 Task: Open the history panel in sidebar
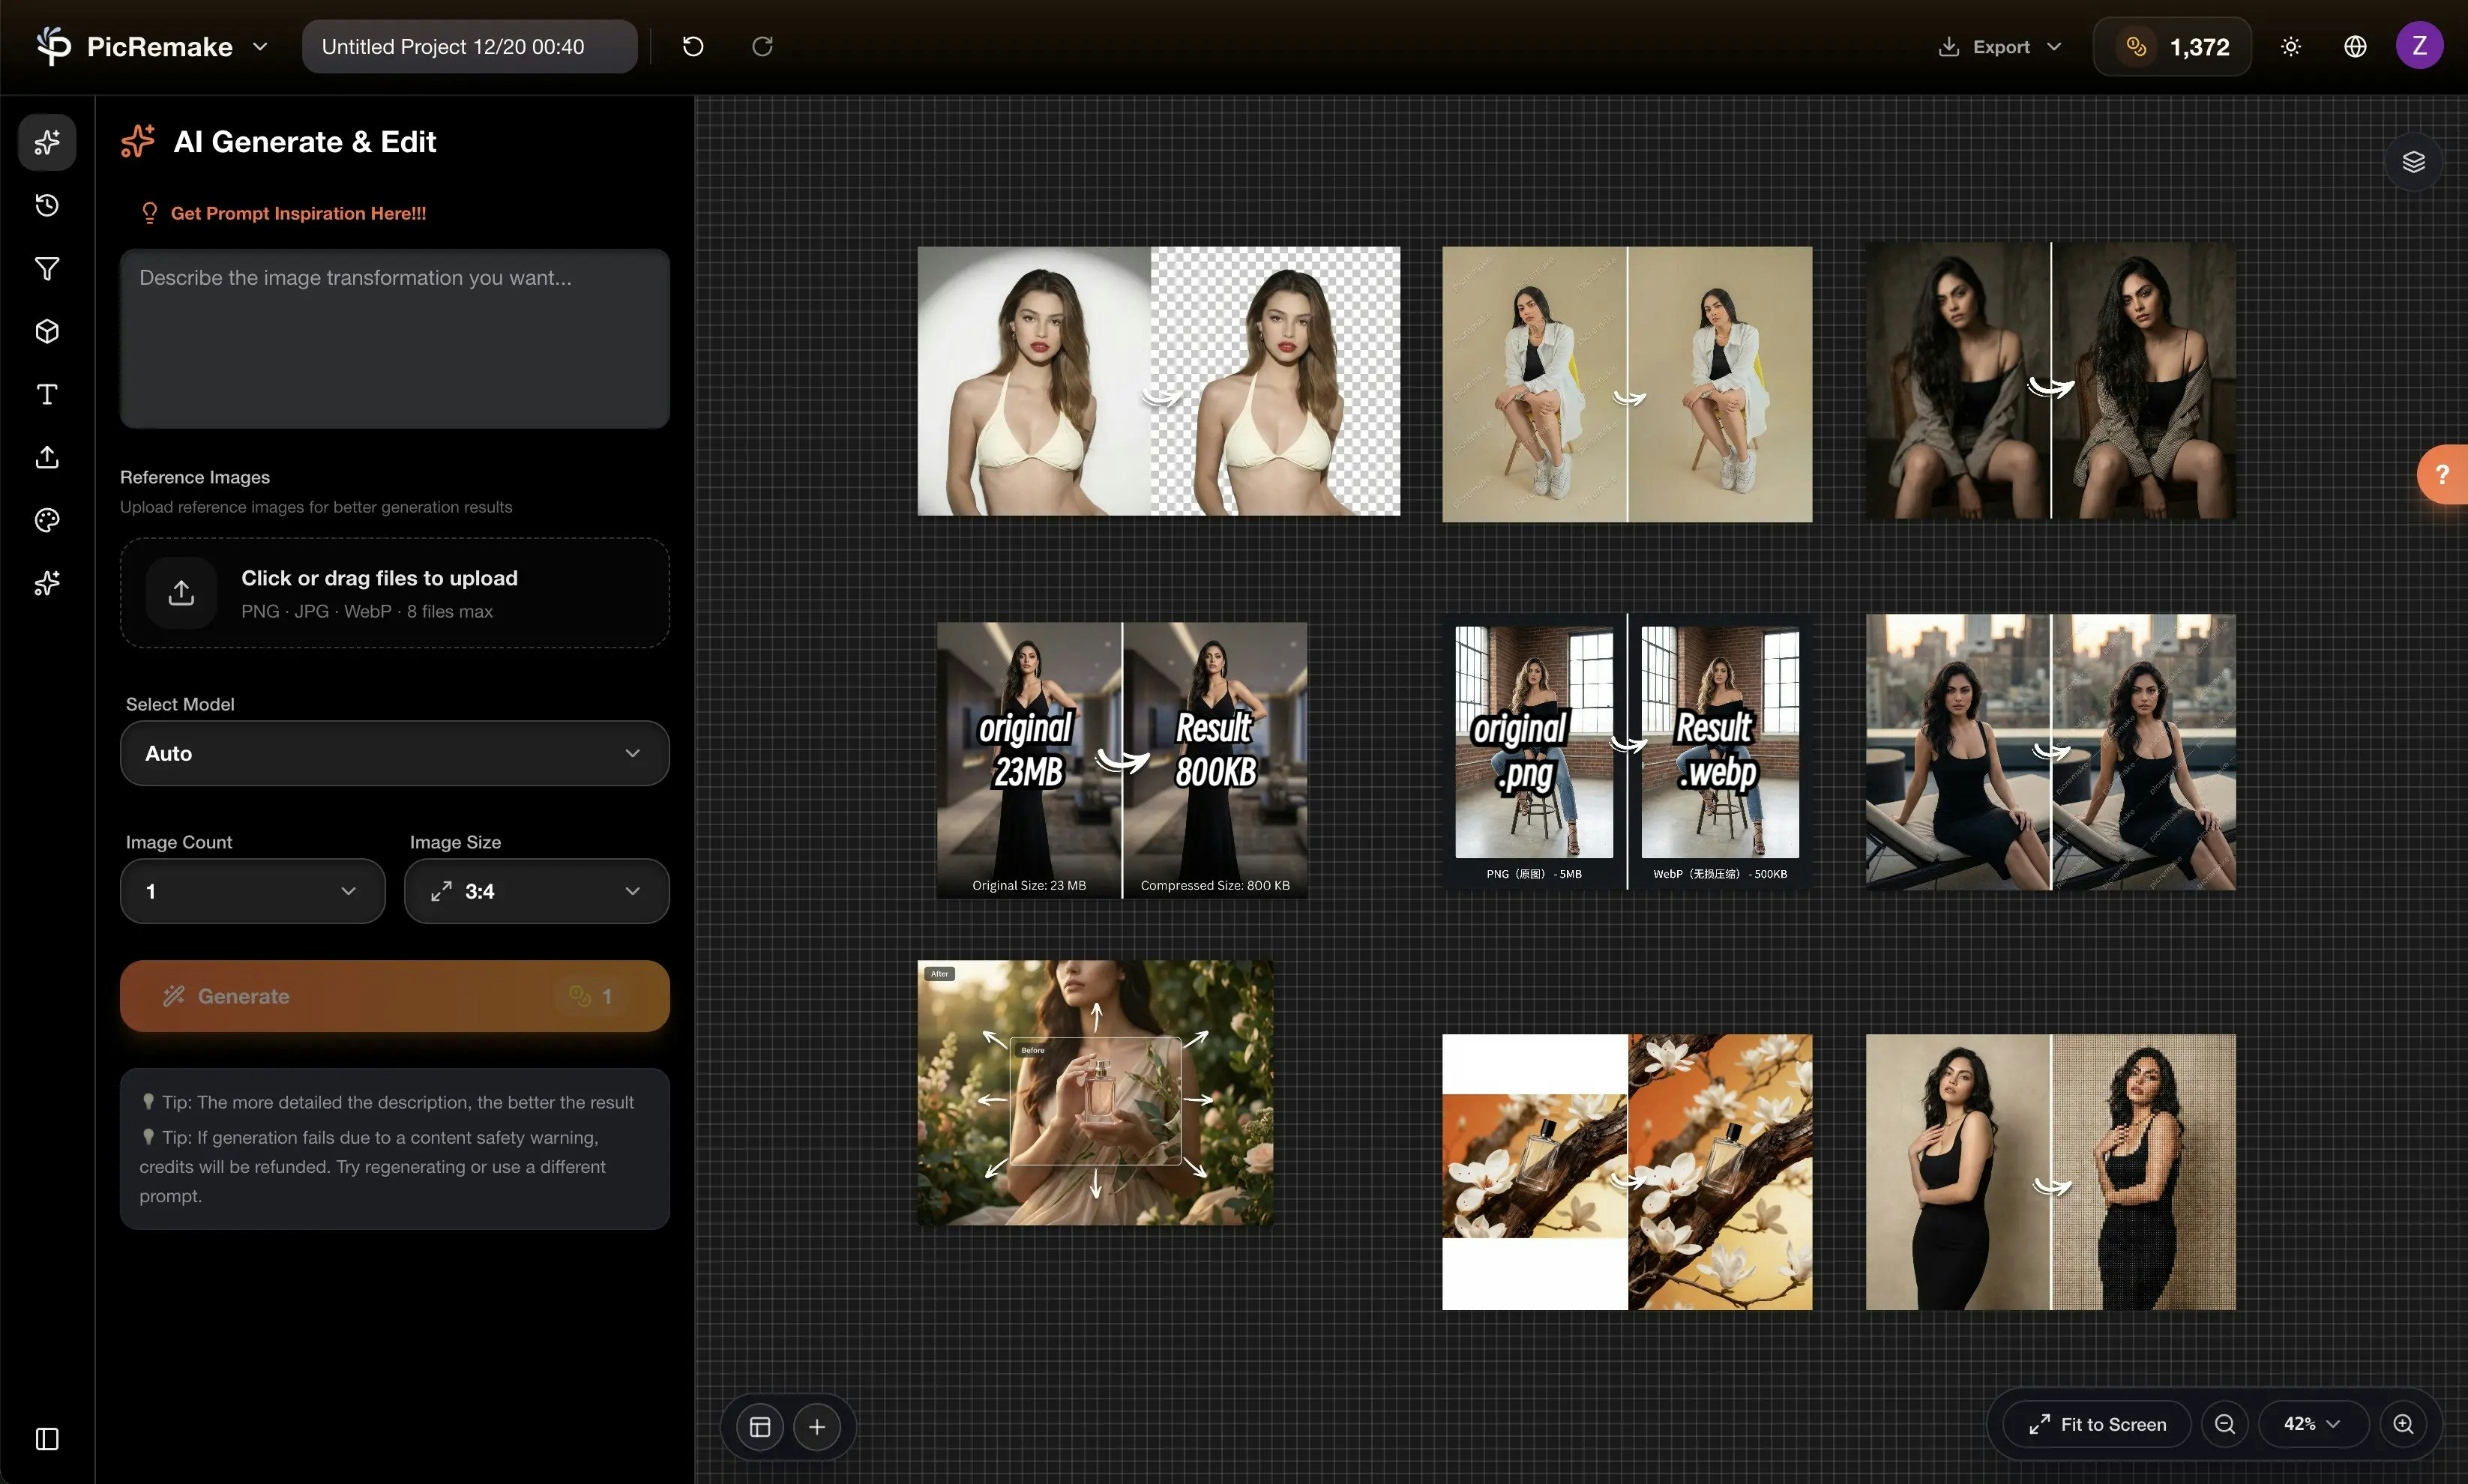click(47, 206)
